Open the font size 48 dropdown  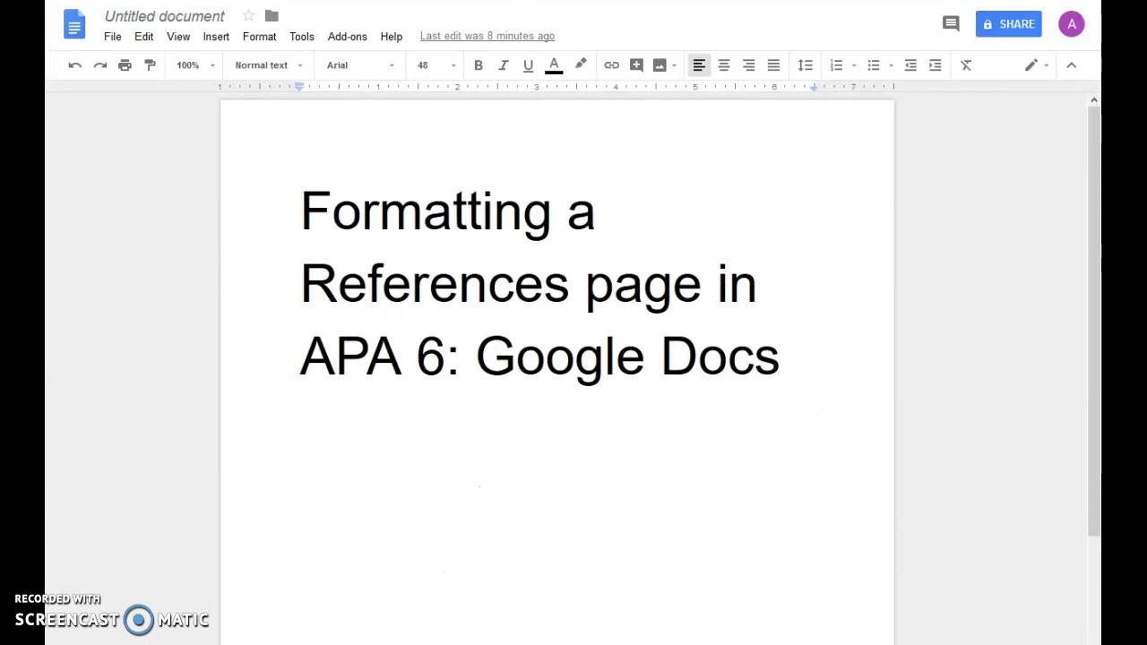(x=436, y=65)
